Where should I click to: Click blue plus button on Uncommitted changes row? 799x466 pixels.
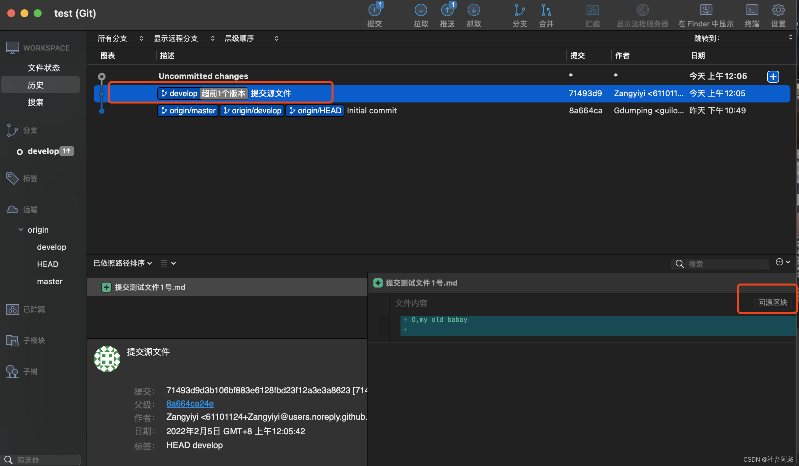pyautogui.click(x=773, y=76)
